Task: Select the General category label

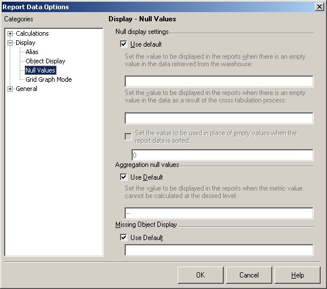Action: pyautogui.click(x=27, y=89)
